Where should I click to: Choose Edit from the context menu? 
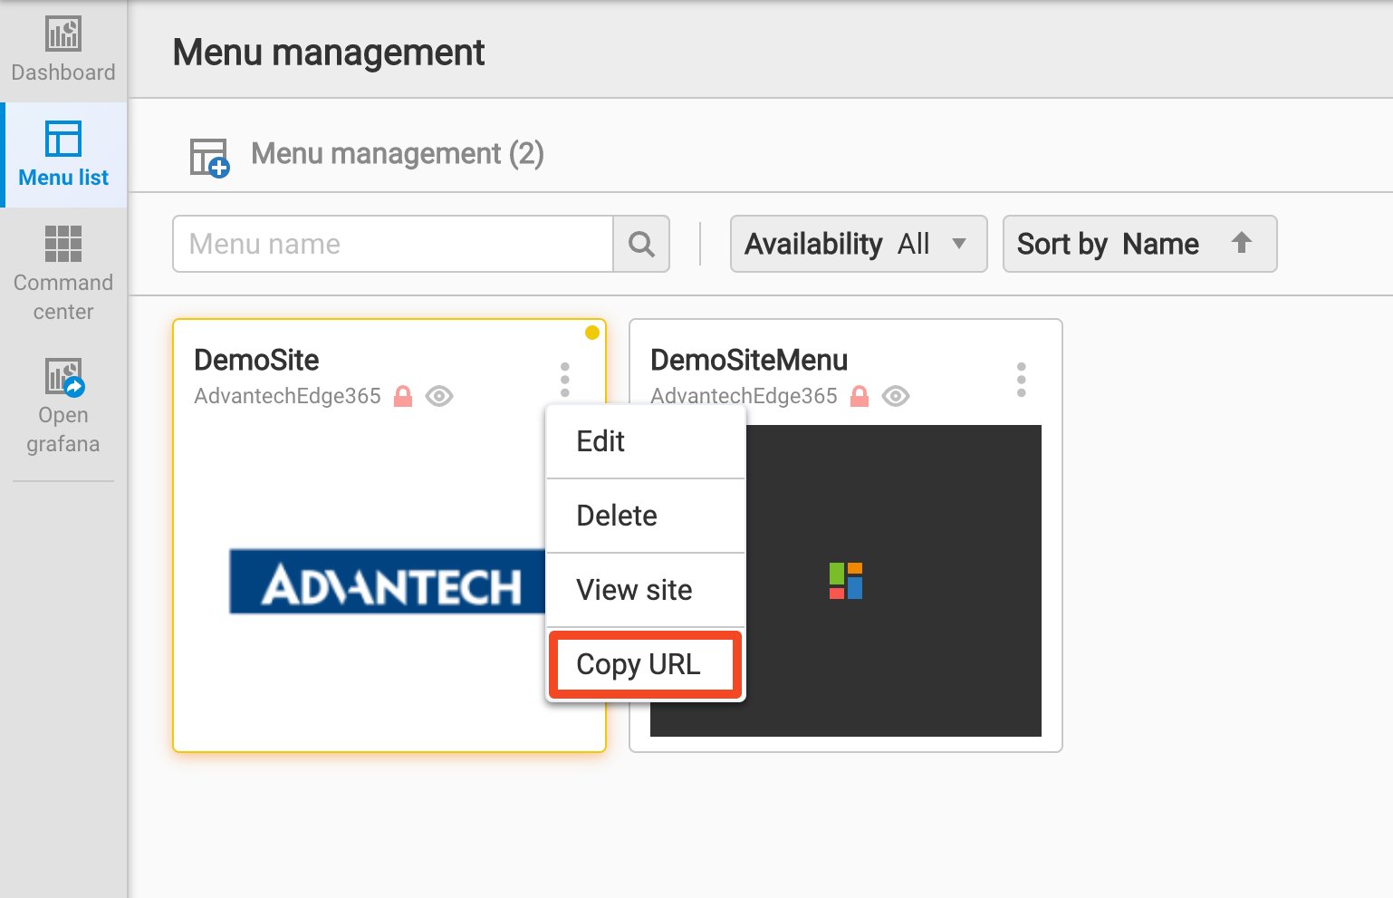pos(645,441)
